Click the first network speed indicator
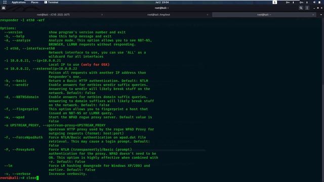Image resolution: width=324 pixels, height=182 pixels. pyautogui.click(x=290, y=2)
